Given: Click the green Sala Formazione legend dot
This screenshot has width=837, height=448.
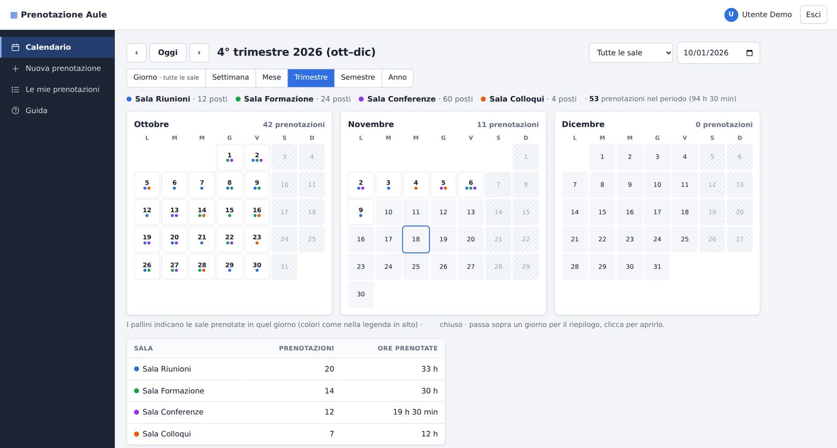Looking at the screenshot, I should (238, 99).
